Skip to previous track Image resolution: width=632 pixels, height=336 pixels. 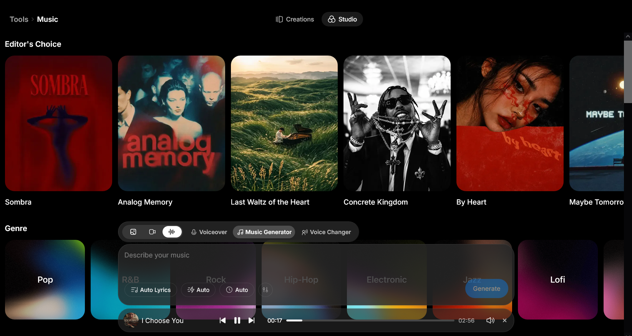(x=222, y=320)
